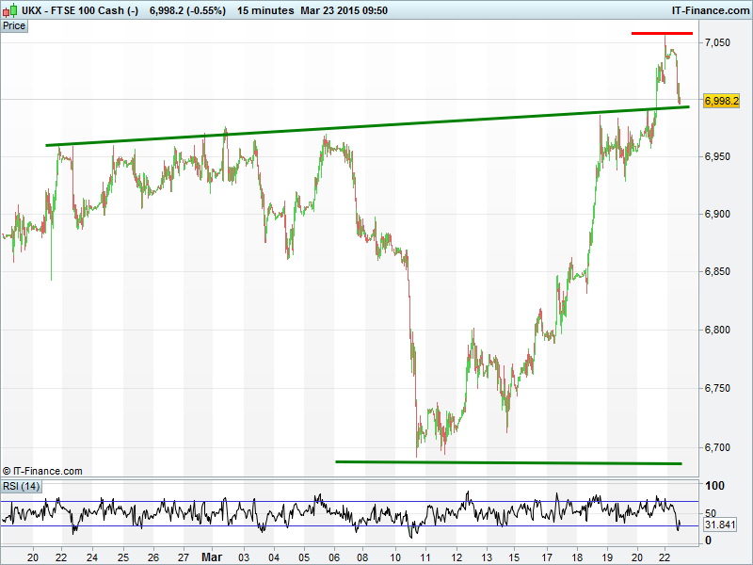Click the 19 date label on time axis
Screen dimensions: 753x565
click(607, 557)
